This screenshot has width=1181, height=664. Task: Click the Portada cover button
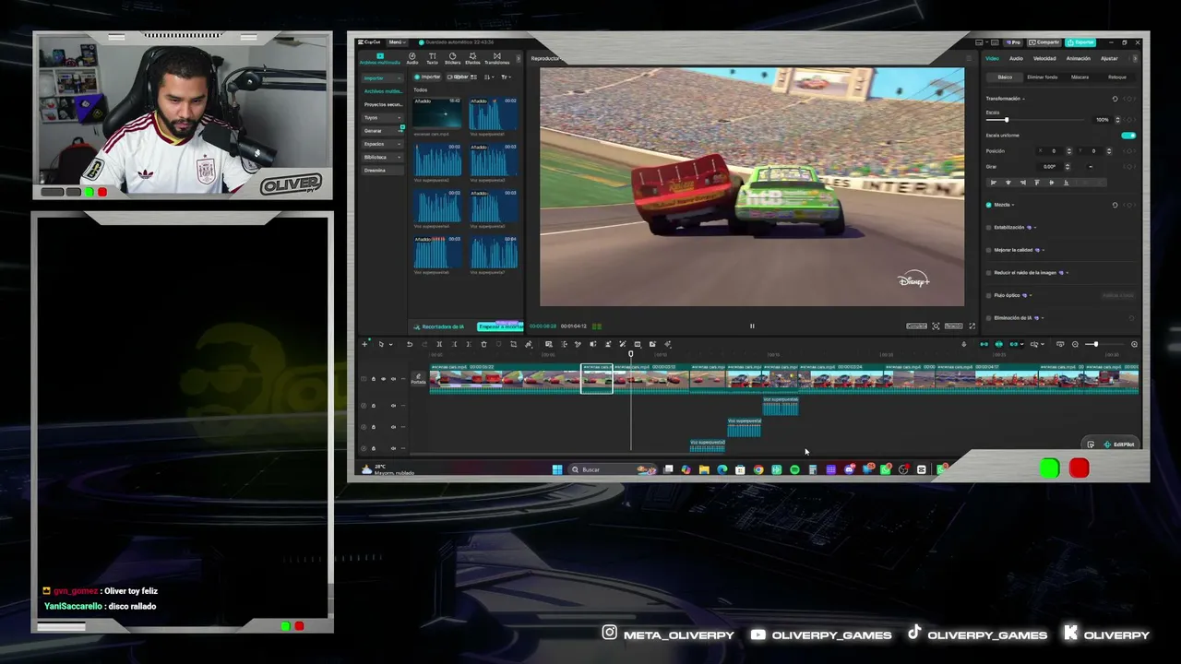click(x=418, y=378)
